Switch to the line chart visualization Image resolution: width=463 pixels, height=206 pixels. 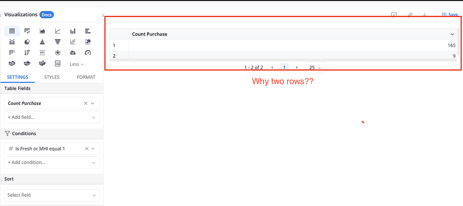pos(57,31)
